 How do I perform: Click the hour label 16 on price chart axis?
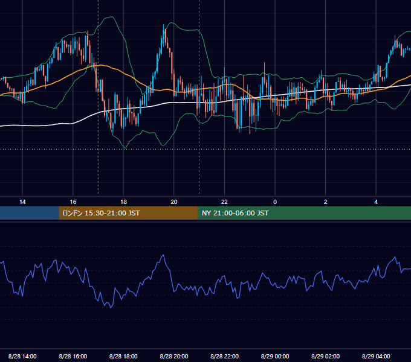point(73,202)
